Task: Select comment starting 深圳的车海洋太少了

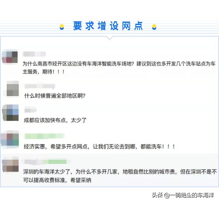Action: pos(120,176)
